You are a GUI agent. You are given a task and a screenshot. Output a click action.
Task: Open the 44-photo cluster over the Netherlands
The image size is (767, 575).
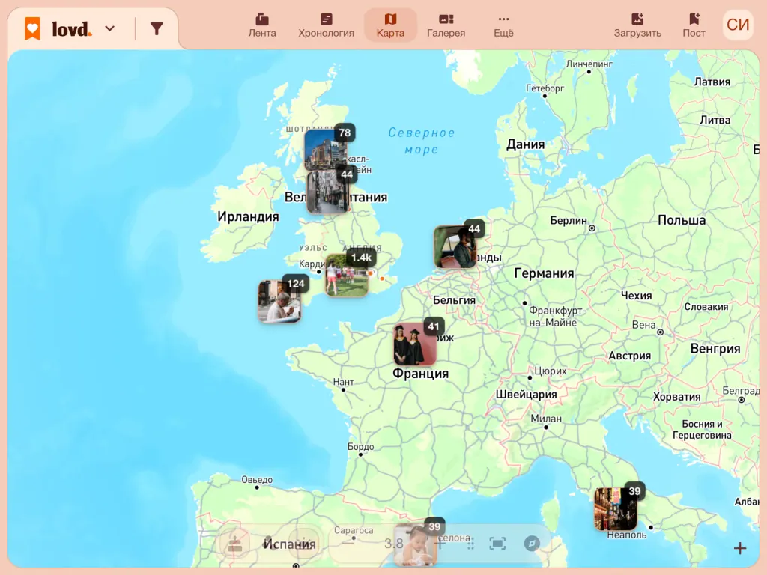point(455,246)
